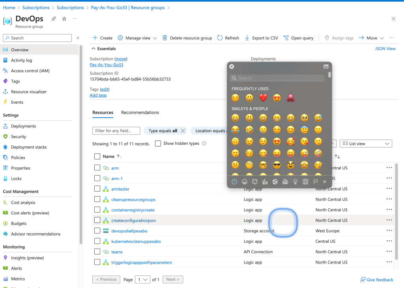Viewport: 404px width, 288px height.
Task: Open the List view dropdown
Action: pyautogui.click(x=366, y=144)
